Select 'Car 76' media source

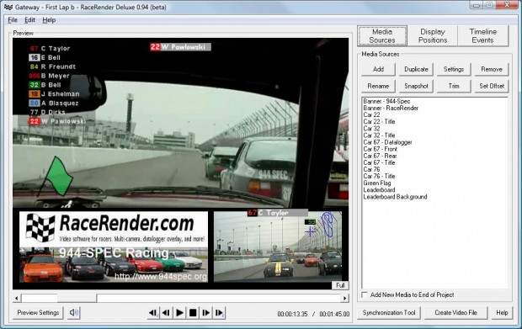pyautogui.click(x=371, y=170)
